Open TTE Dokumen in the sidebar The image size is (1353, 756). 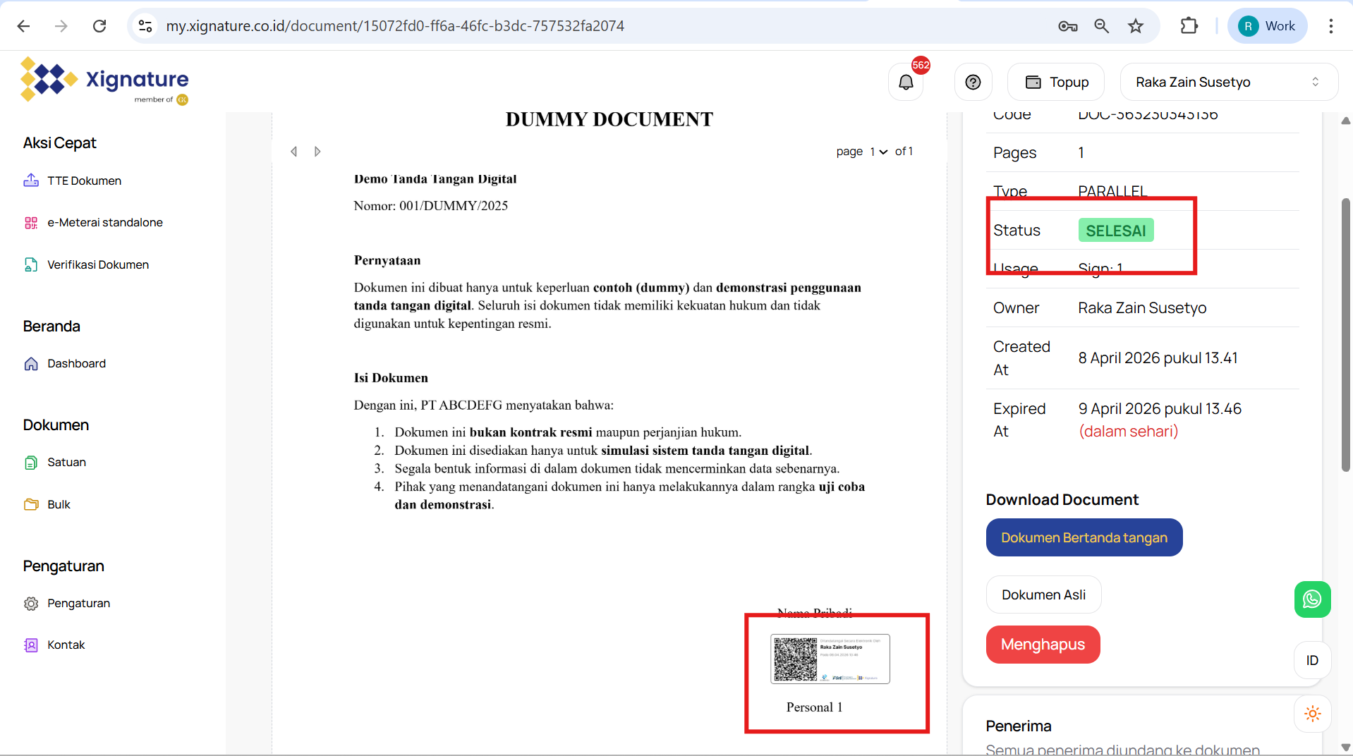[x=84, y=181]
